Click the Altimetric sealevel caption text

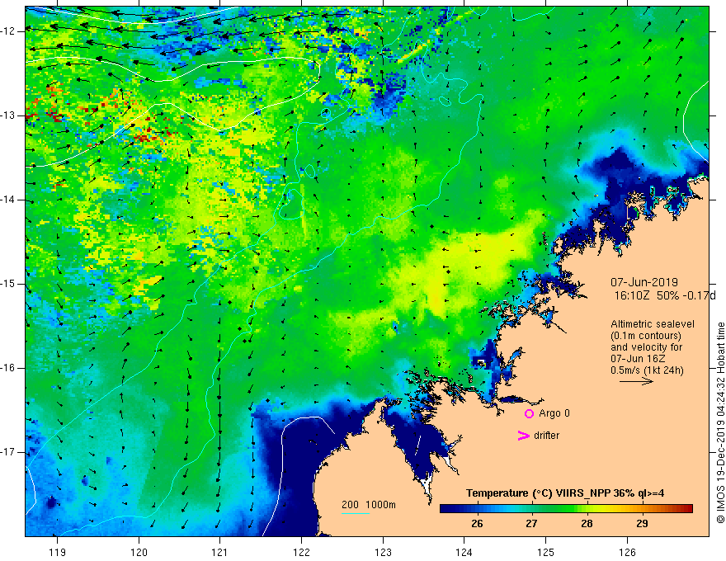pyautogui.click(x=653, y=324)
